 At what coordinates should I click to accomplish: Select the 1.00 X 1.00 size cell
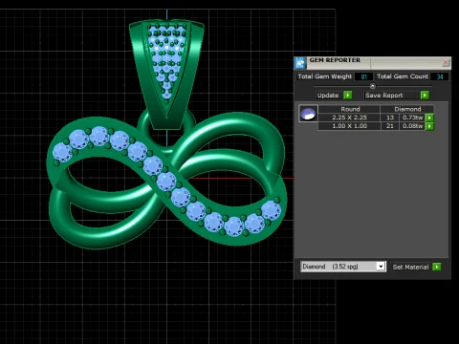(x=349, y=126)
